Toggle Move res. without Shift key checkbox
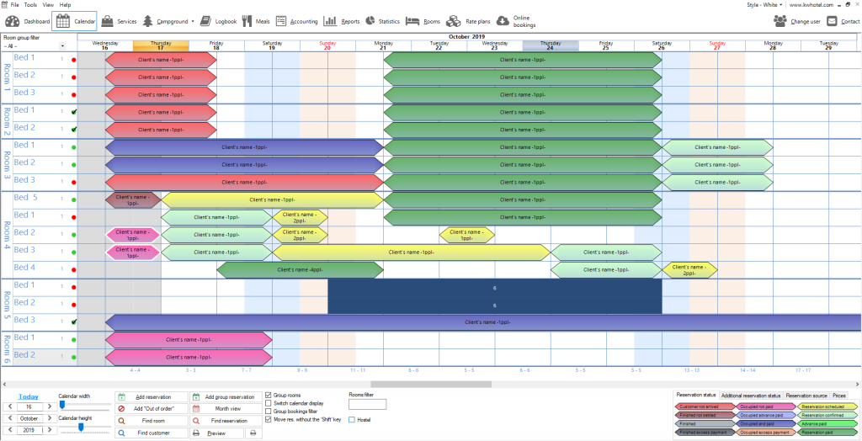 click(269, 419)
